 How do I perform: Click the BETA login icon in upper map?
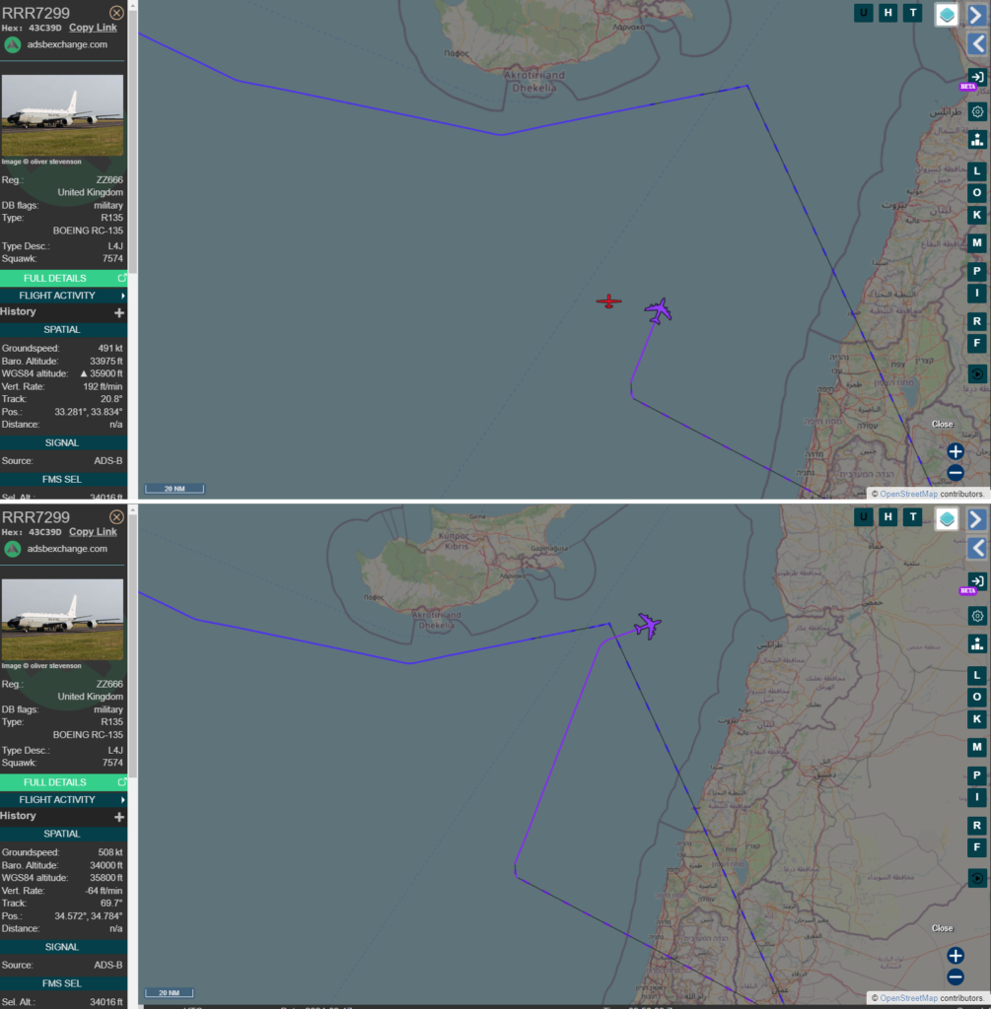point(977,78)
